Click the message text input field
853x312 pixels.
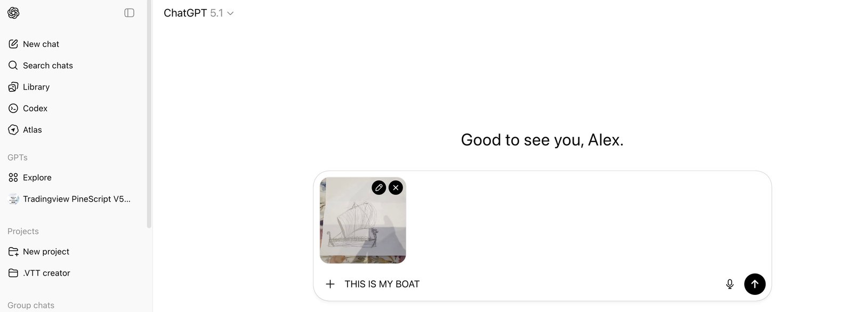533,284
